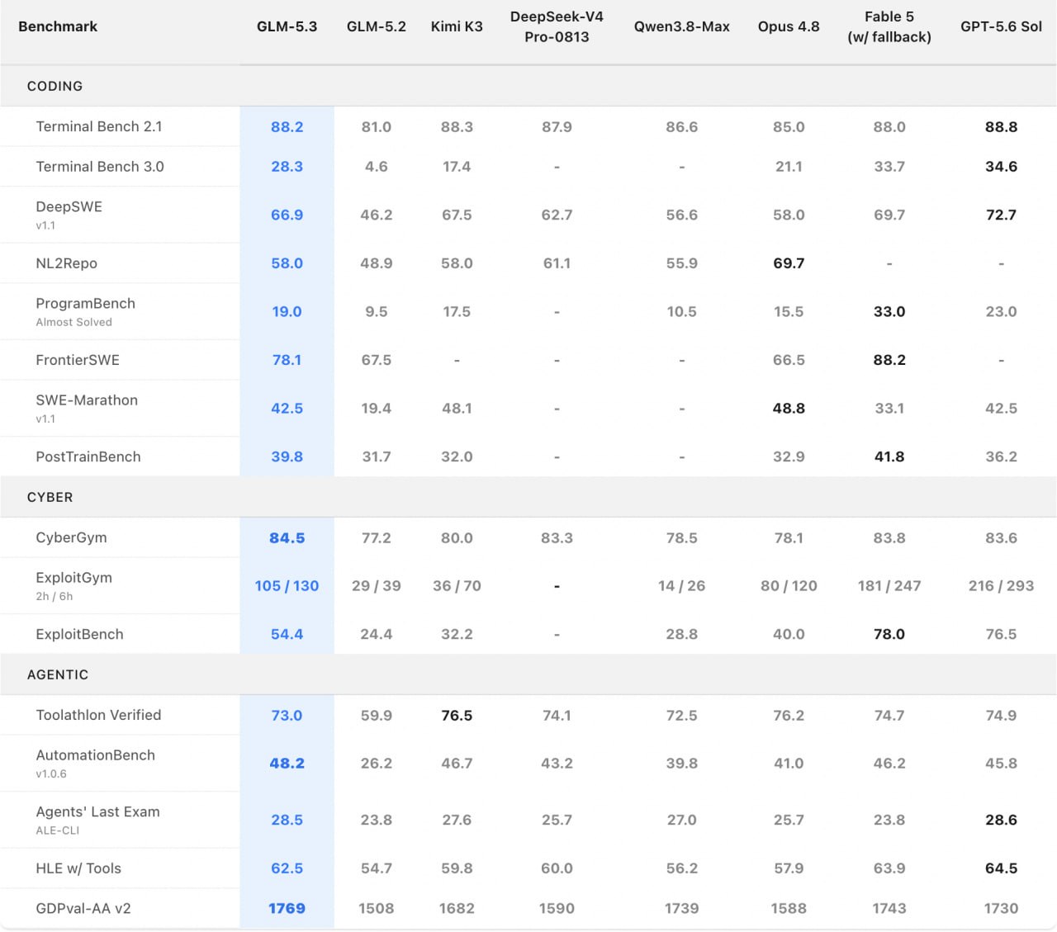Click DeepSeek's Terminal Bench 2.1 score 87.9

pyautogui.click(x=557, y=127)
